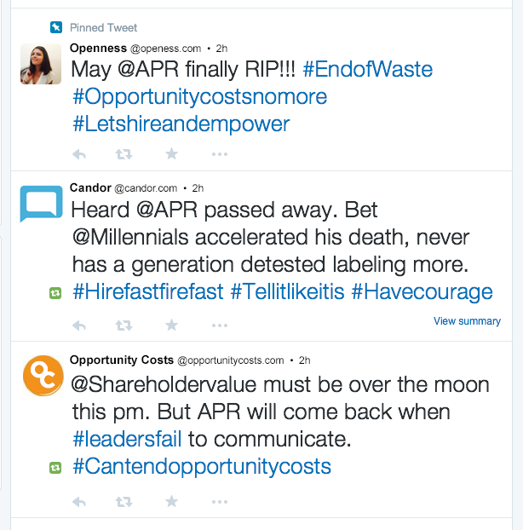The width and height of the screenshot is (523, 530).
Task: Click the Opportunity Costs orange logo
Action: (x=40, y=376)
